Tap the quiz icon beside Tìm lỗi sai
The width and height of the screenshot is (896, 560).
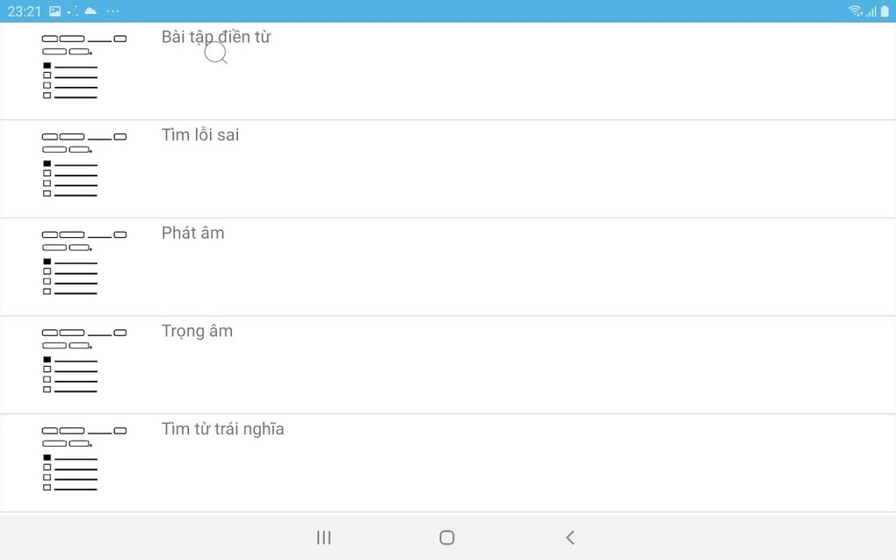tap(83, 166)
